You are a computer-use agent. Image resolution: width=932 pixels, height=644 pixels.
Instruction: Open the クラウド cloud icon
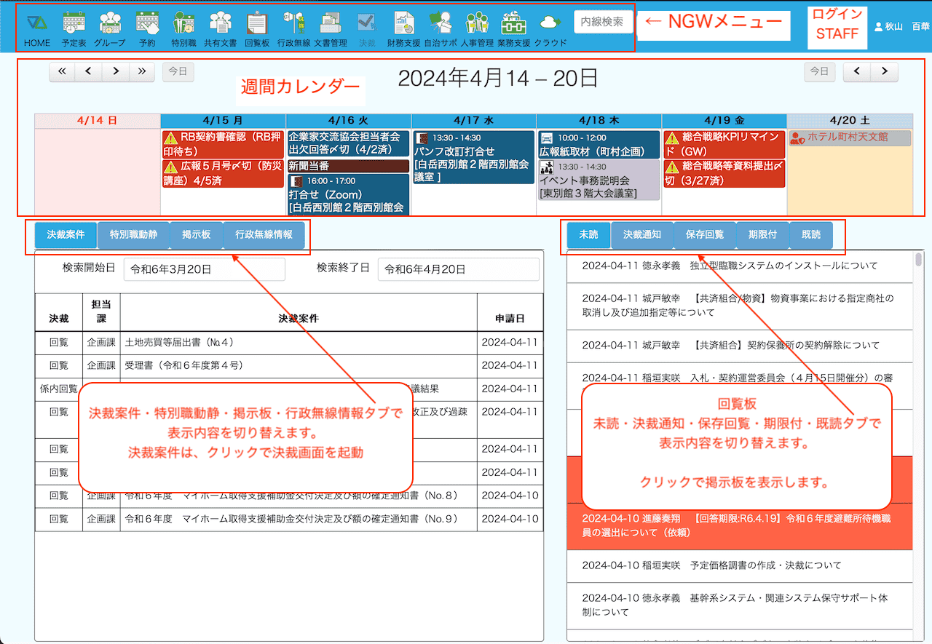coord(550,28)
